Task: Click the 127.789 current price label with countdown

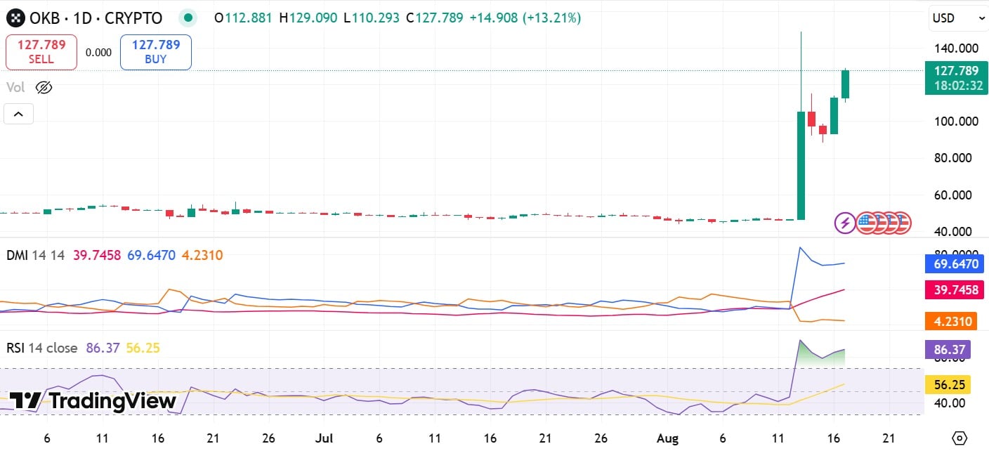Action: coord(955,79)
